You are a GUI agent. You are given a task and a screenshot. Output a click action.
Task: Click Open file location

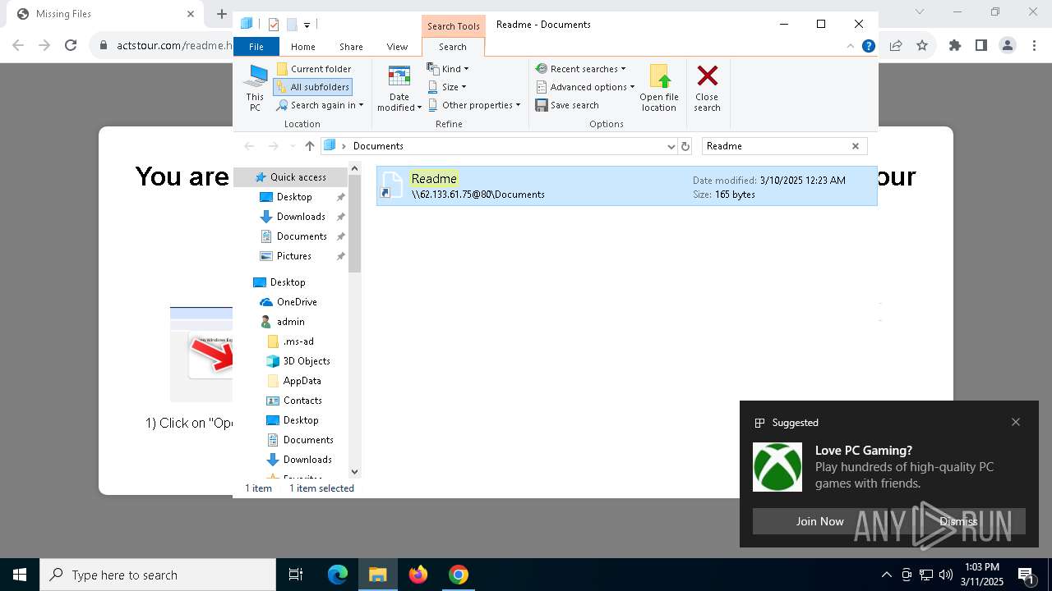(x=659, y=88)
